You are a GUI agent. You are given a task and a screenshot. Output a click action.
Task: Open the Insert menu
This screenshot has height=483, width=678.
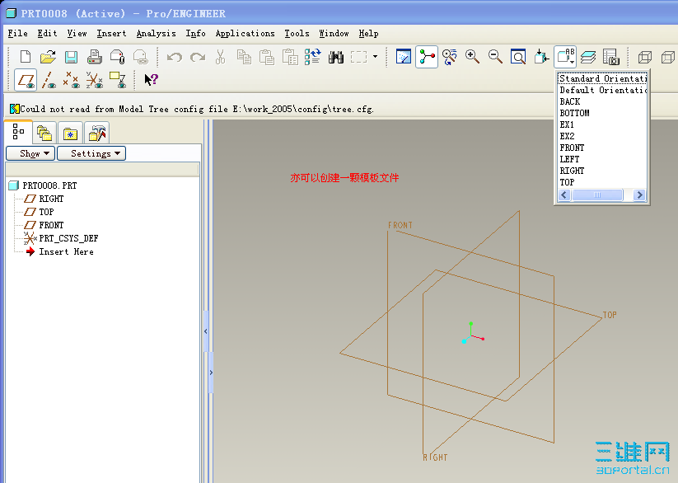coord(111,34)
